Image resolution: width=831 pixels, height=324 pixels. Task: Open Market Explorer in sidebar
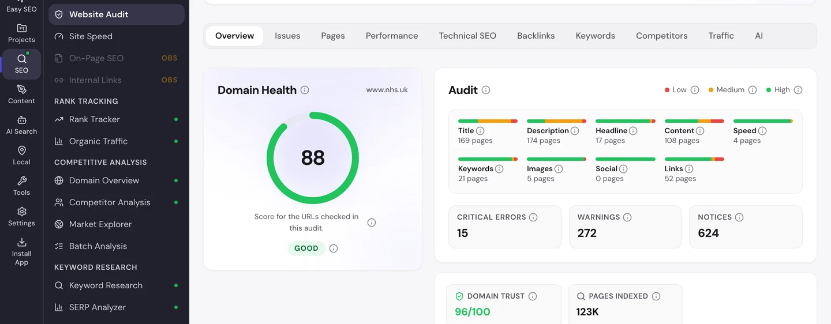[117, 224]
